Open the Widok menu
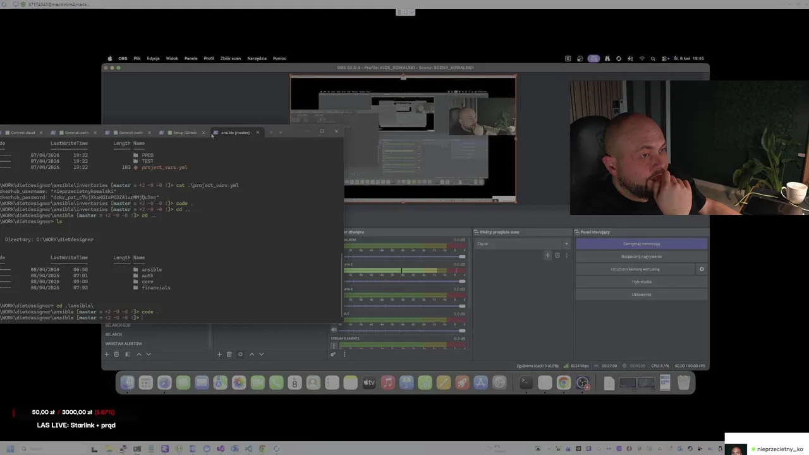The image size is (809, 455). pyautogui.click(x=172, y=58)
